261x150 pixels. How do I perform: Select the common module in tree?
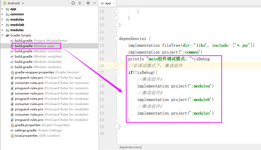[x=17, y=14]
